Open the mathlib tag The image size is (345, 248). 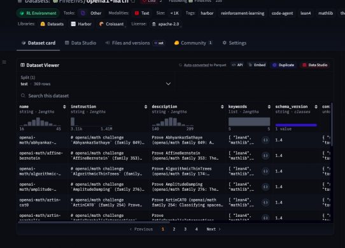pos(325,13)
